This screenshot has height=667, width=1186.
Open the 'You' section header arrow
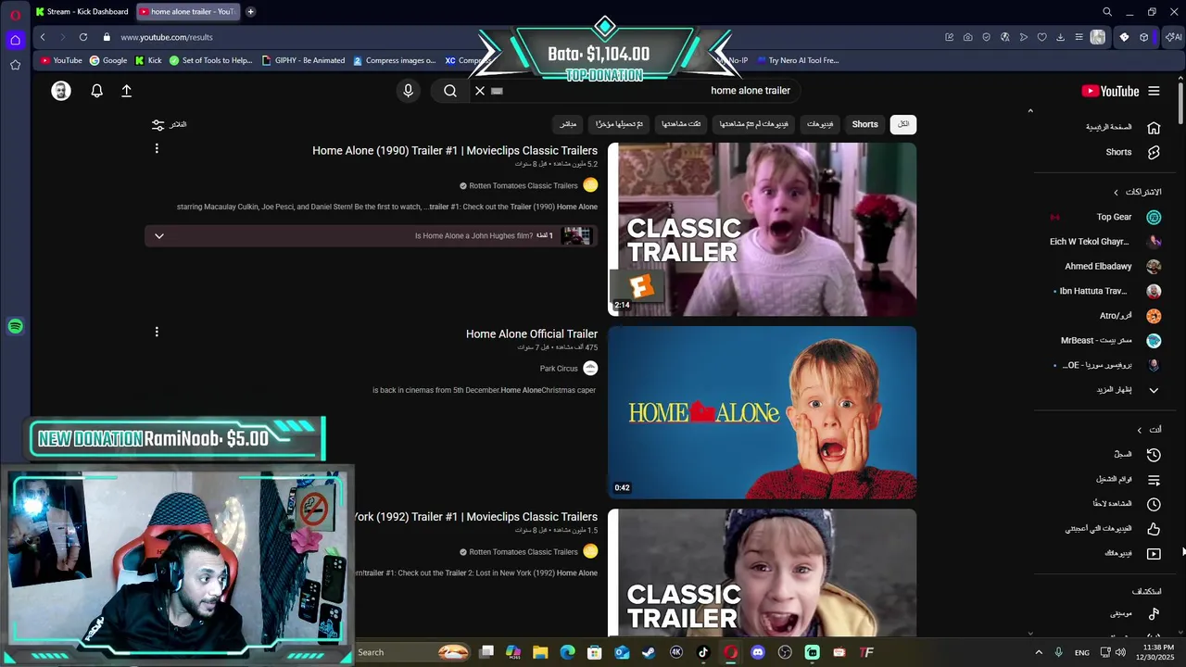tap(1140, 430)
